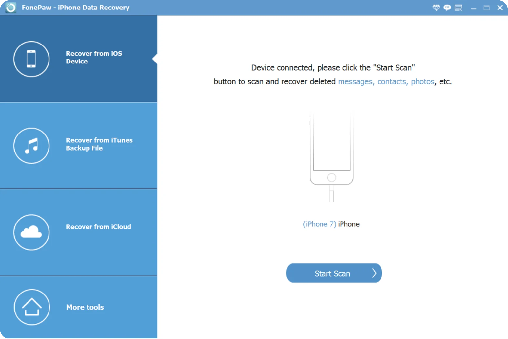Click the cloud icon for iCloud recovery

click(31, 232)
